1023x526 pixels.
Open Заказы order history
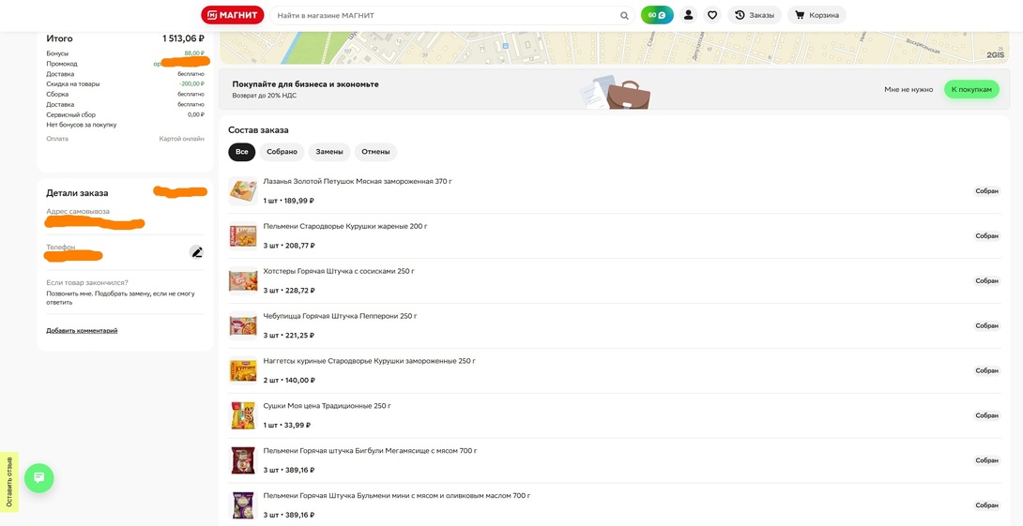click(755, 15)
